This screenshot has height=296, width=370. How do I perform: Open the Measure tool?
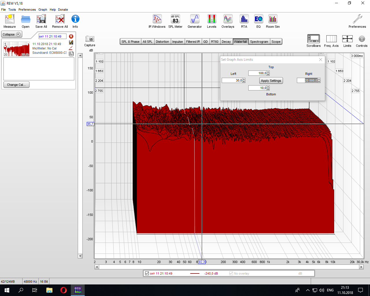(10, 19)
